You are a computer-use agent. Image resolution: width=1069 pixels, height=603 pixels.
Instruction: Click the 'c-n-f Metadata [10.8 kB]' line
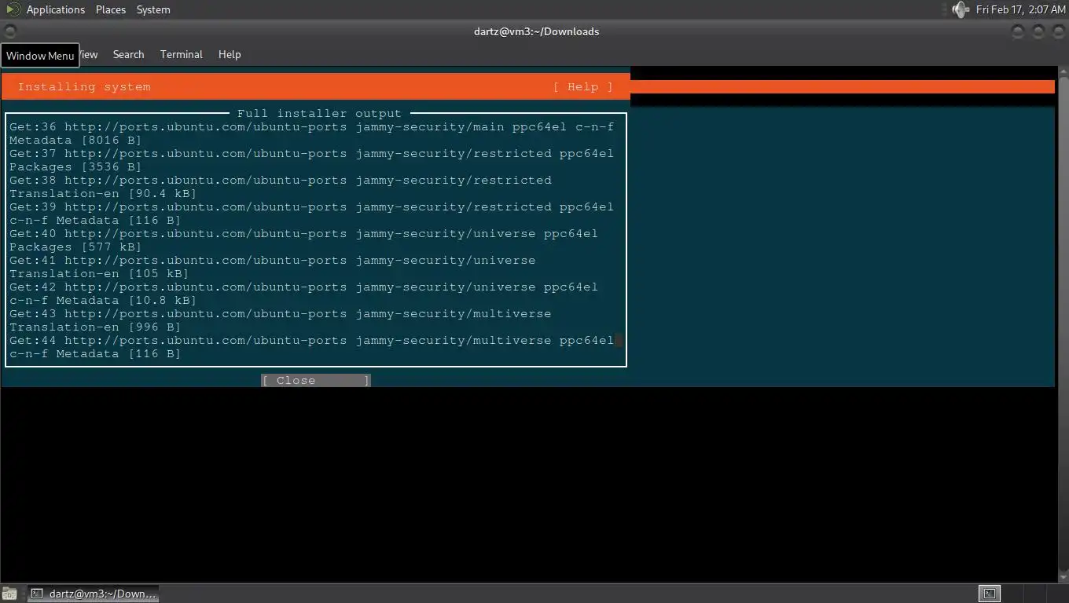tap(103, 301)
